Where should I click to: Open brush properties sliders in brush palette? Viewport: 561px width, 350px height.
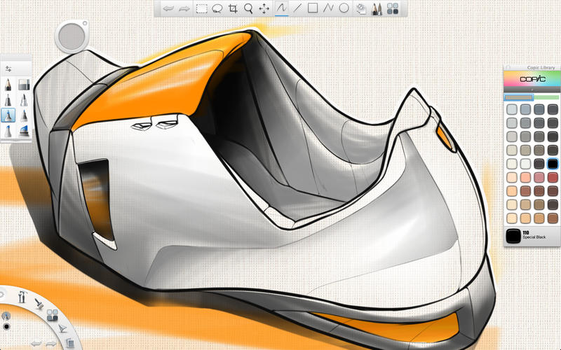click(8, 69)
